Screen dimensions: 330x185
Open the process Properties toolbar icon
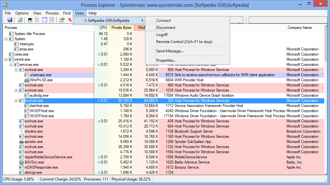point(62,20)
